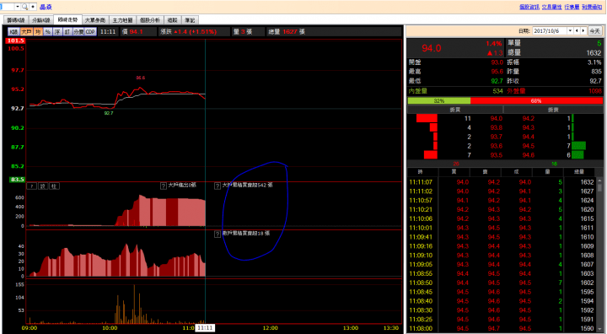Toggle the 均 average line button
The width and height of the screenshot is (607, 334).
tap(38, 32)
